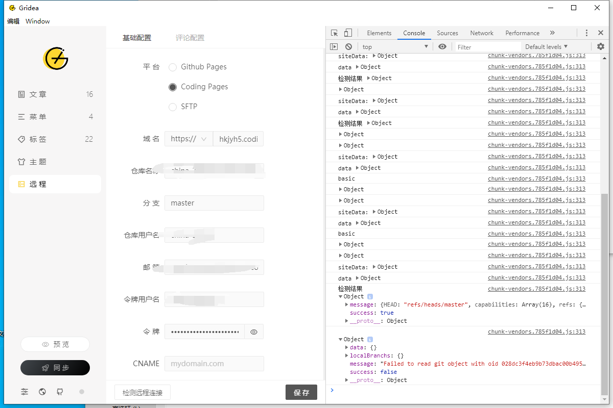Open the settings sliders icon at bottom left

click(x=24, y=392)
